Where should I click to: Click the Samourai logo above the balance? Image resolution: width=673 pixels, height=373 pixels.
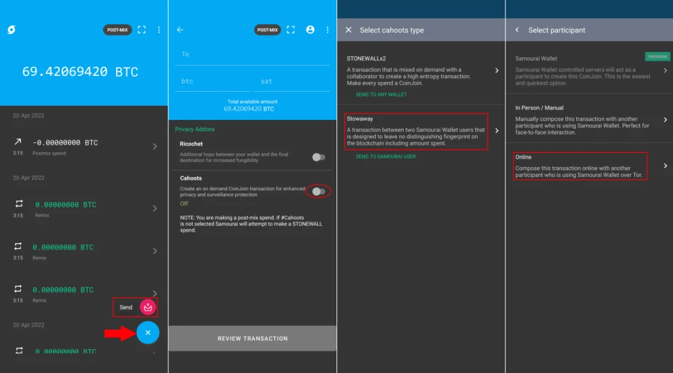click(11, 30)
